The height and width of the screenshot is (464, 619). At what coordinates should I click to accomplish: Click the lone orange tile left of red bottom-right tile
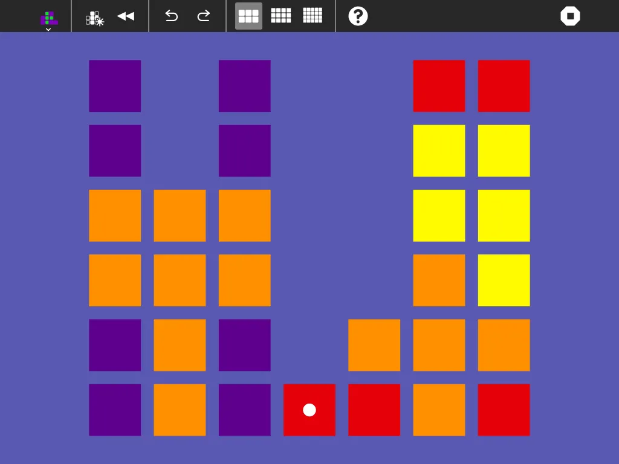439,410
